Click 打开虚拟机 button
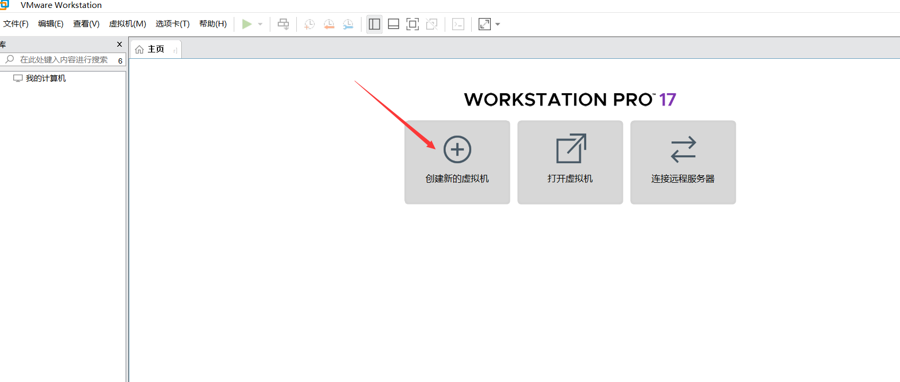This screenshot has height=382, width=900. [570, 162]
